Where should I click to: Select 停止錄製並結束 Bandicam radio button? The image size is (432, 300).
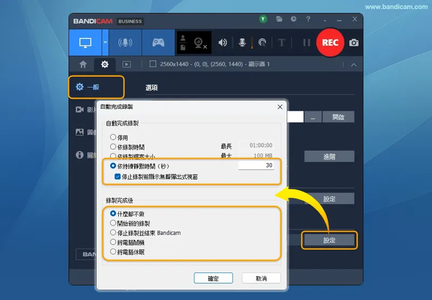click(113, 232)
